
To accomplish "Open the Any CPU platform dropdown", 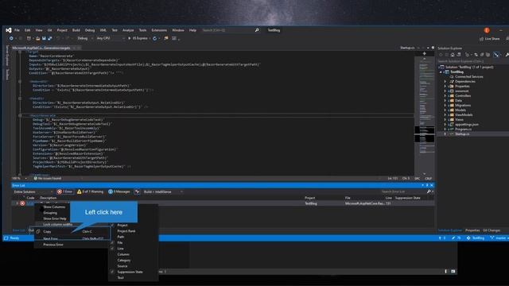I will point(111,38).
